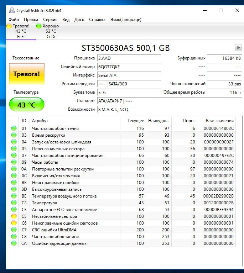The height and width of the screenshot is (273, 244).
Task: Click the Наихудш... column header
Action: (x=159, y=120)
